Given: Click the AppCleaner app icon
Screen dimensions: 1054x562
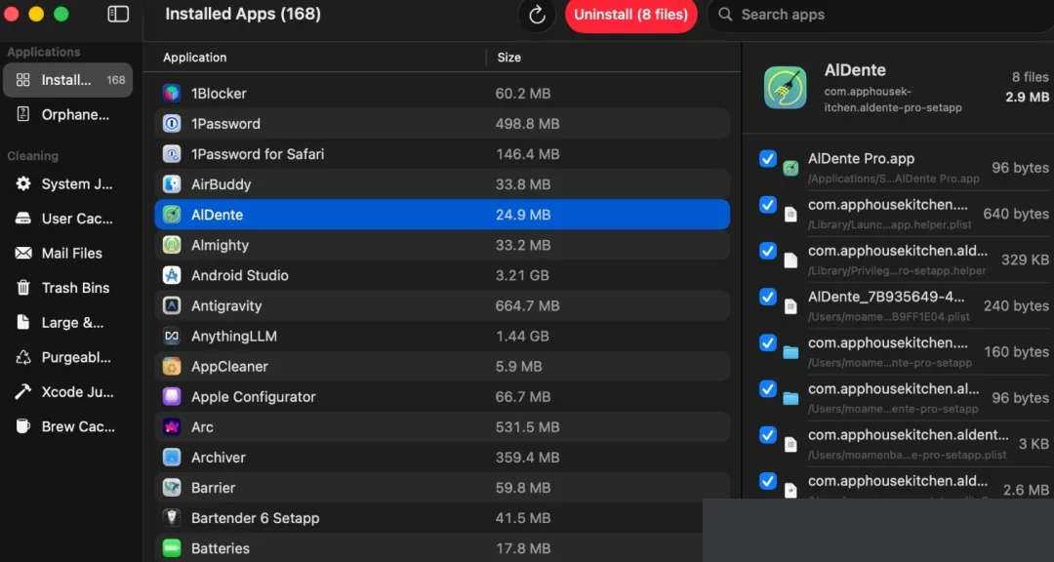Looking at the screenshot, I should click(172, 367).
